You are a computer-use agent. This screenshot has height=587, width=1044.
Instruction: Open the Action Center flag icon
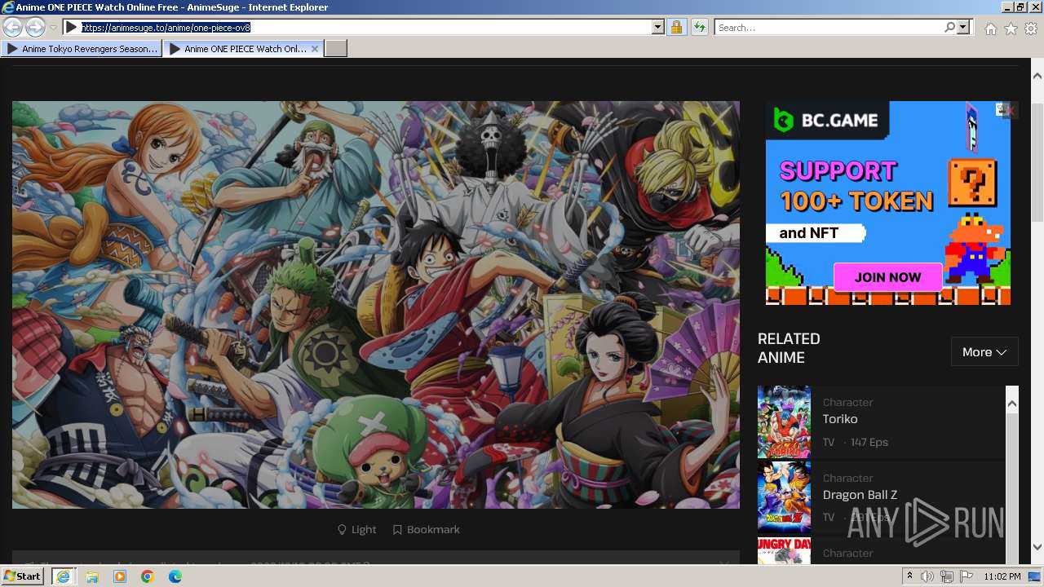coord(967,576)
